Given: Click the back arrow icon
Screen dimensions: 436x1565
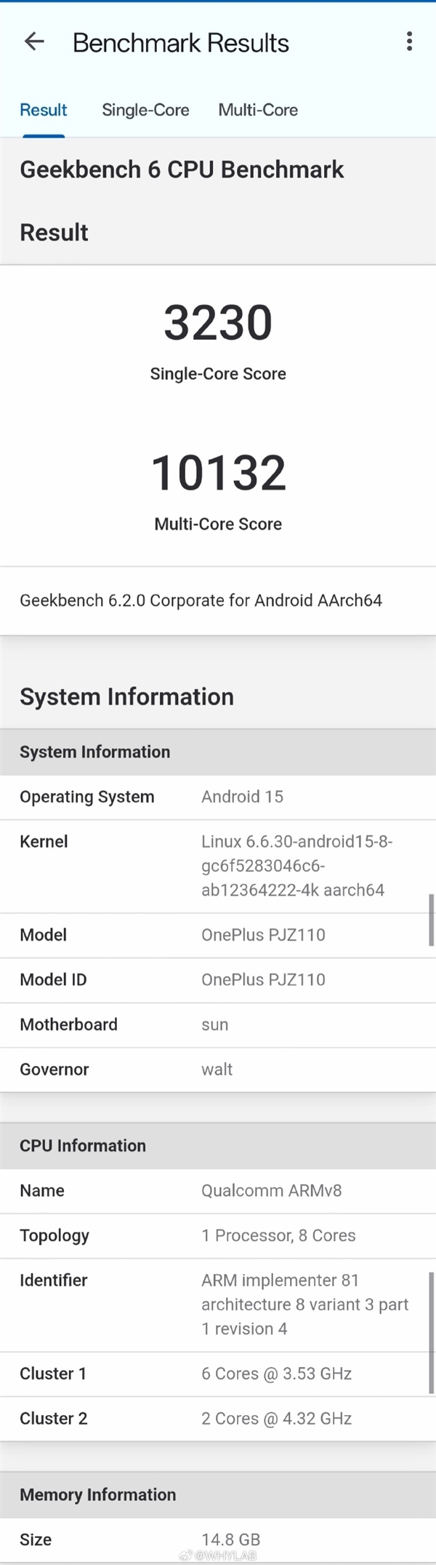Looking at the screenshot, I should pyautogui.click(x=34, y=41).
